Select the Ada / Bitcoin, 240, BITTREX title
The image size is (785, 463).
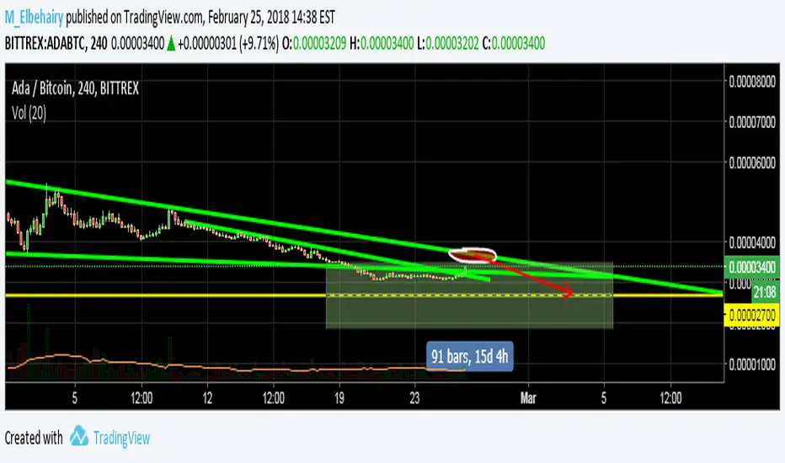[75, 89]
